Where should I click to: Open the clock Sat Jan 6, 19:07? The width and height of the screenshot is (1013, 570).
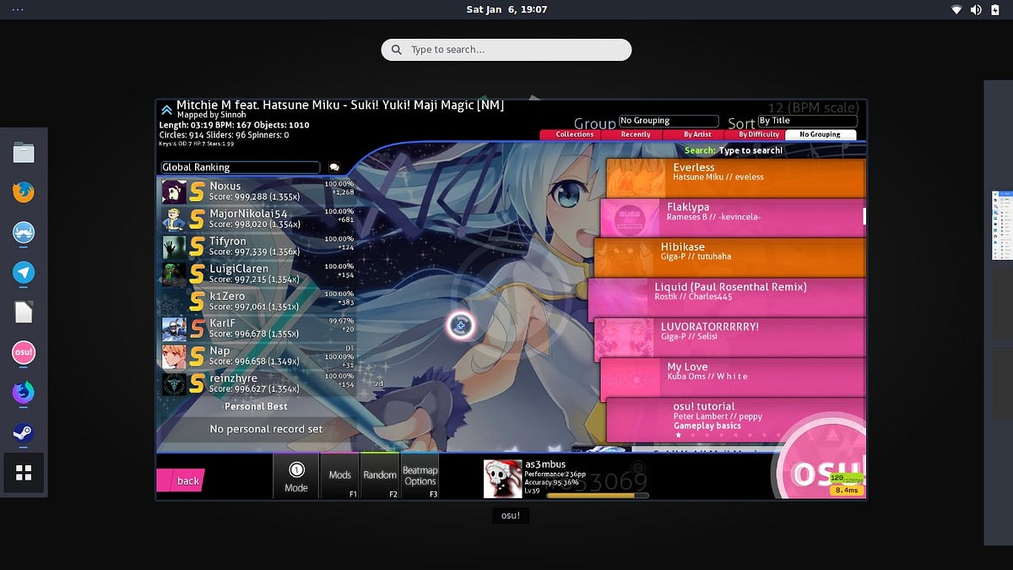click(506, 9)
